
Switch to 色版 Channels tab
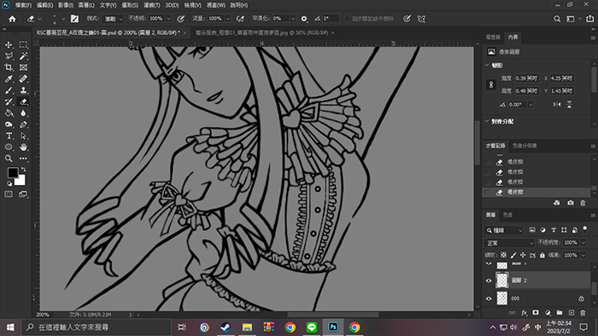coord(507,215)
